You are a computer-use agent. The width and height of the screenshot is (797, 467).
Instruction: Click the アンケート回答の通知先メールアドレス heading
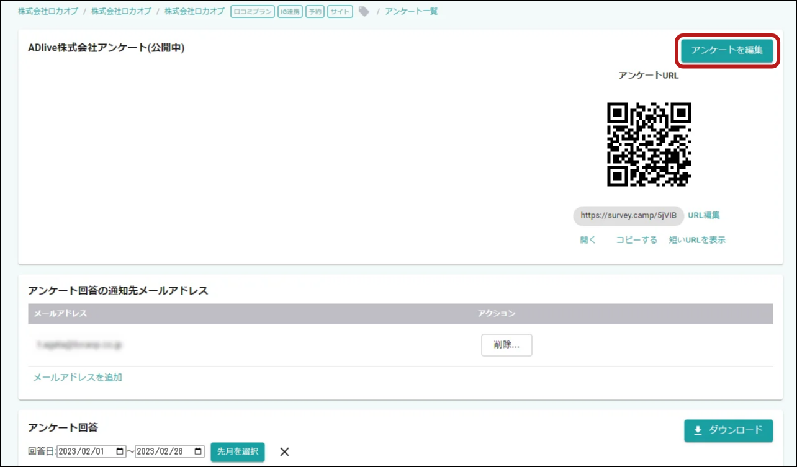coord(118,291)
